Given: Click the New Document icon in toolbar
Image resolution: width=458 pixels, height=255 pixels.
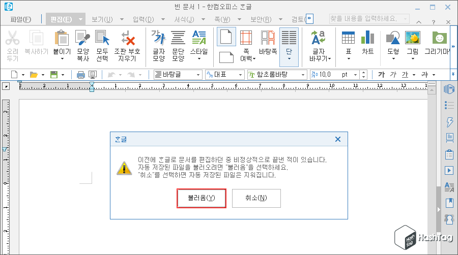Looking at the screenshot, I should pos(14,75).
